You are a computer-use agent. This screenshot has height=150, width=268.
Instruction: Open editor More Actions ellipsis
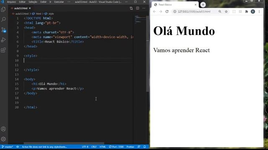pos(144,8)
